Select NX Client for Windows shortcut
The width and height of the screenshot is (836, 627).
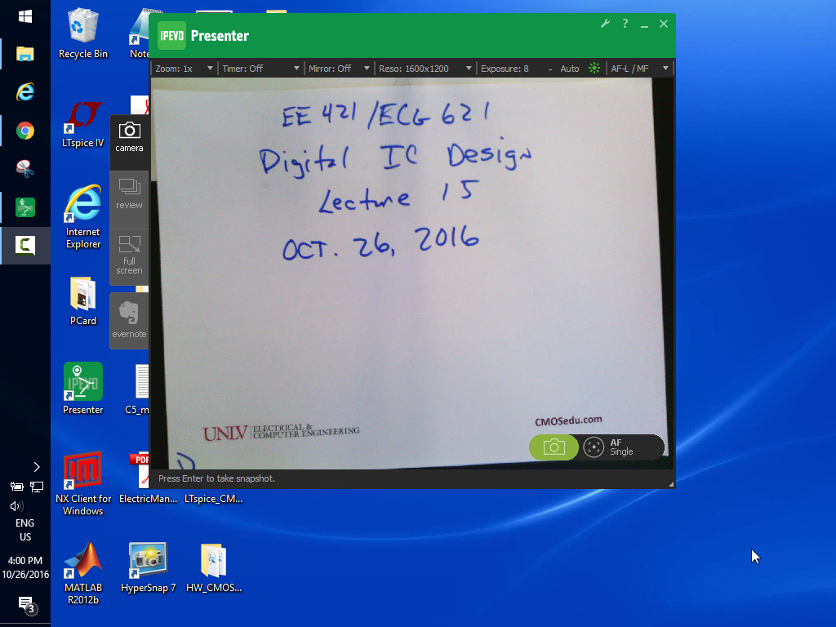click(x=83, y=483)
